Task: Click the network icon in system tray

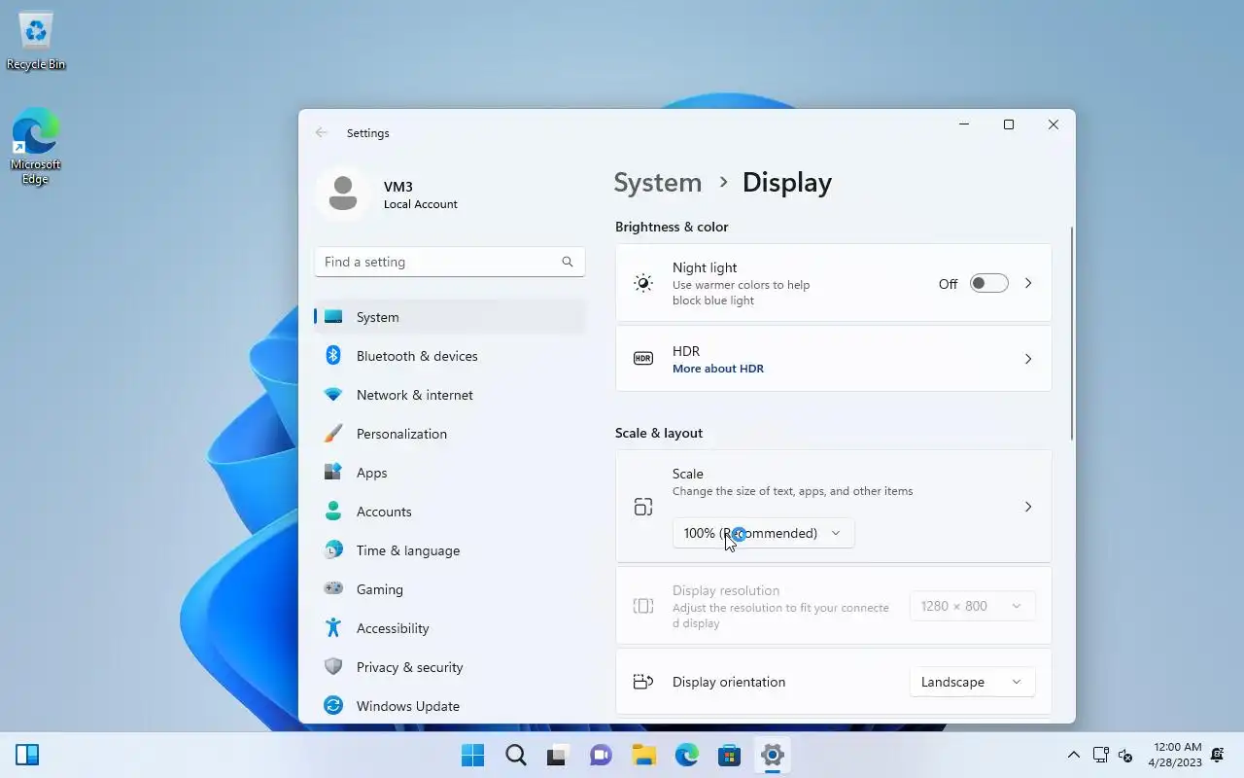Action: [x=1101, y=756]
